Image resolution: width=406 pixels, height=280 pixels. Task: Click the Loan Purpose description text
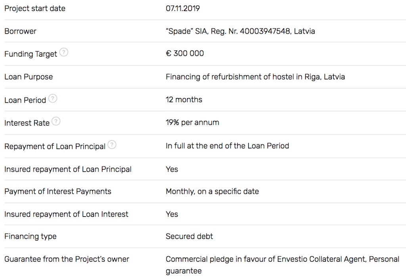(x=255, y=77)
